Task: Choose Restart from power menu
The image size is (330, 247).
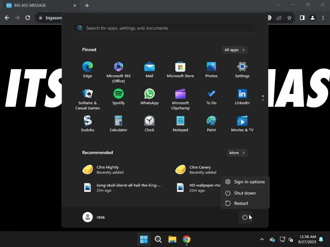Action: pos(245,203)
